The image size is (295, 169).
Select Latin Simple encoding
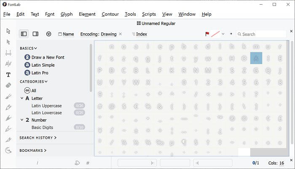tap(40, 65)
